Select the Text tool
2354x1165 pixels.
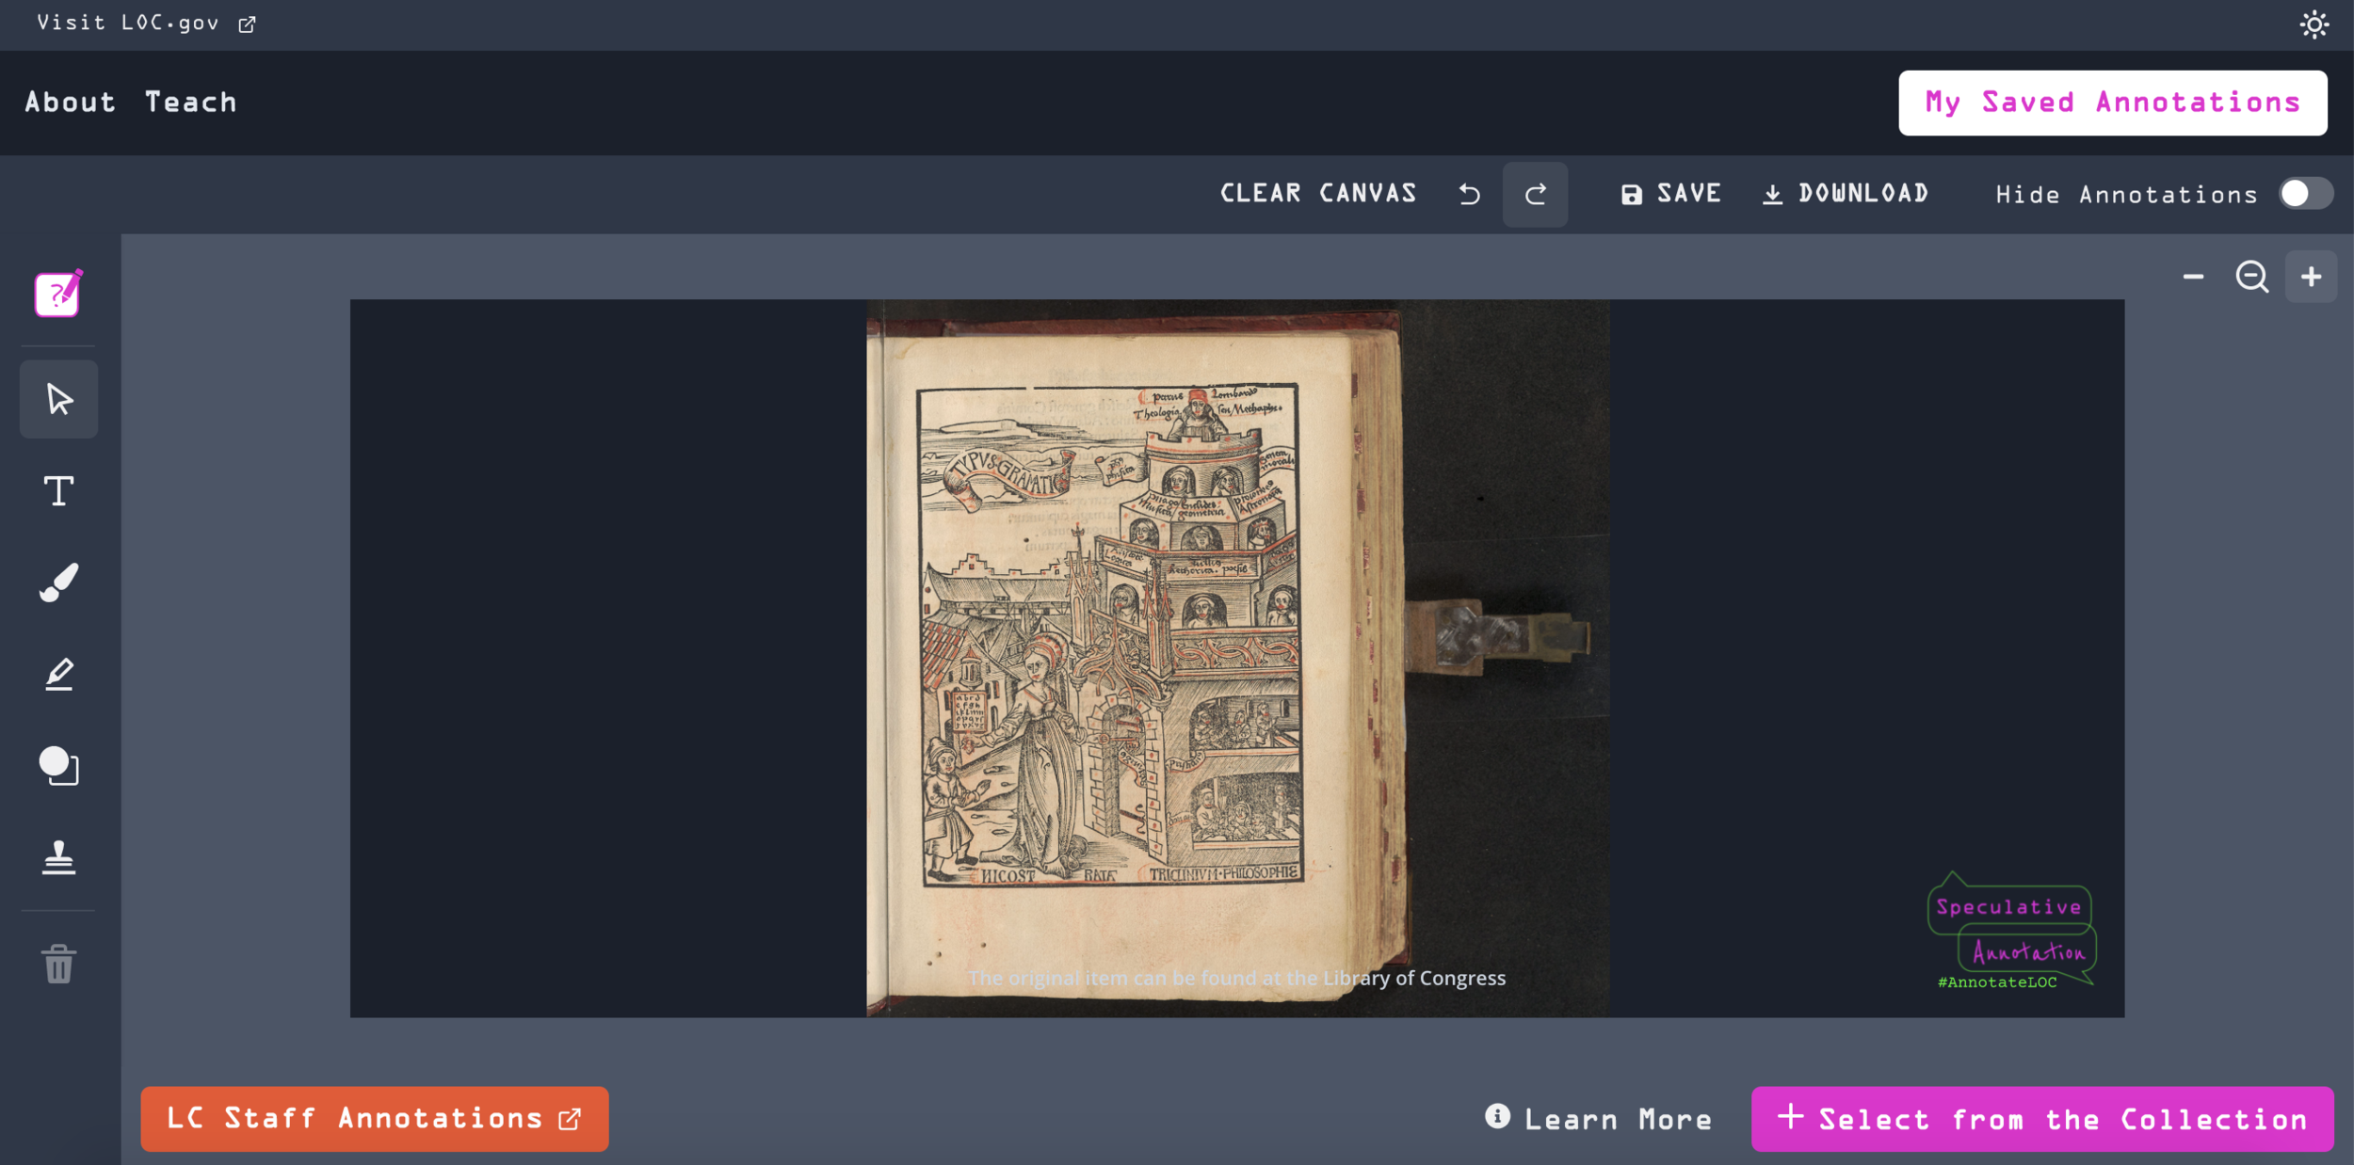[58, 491]
